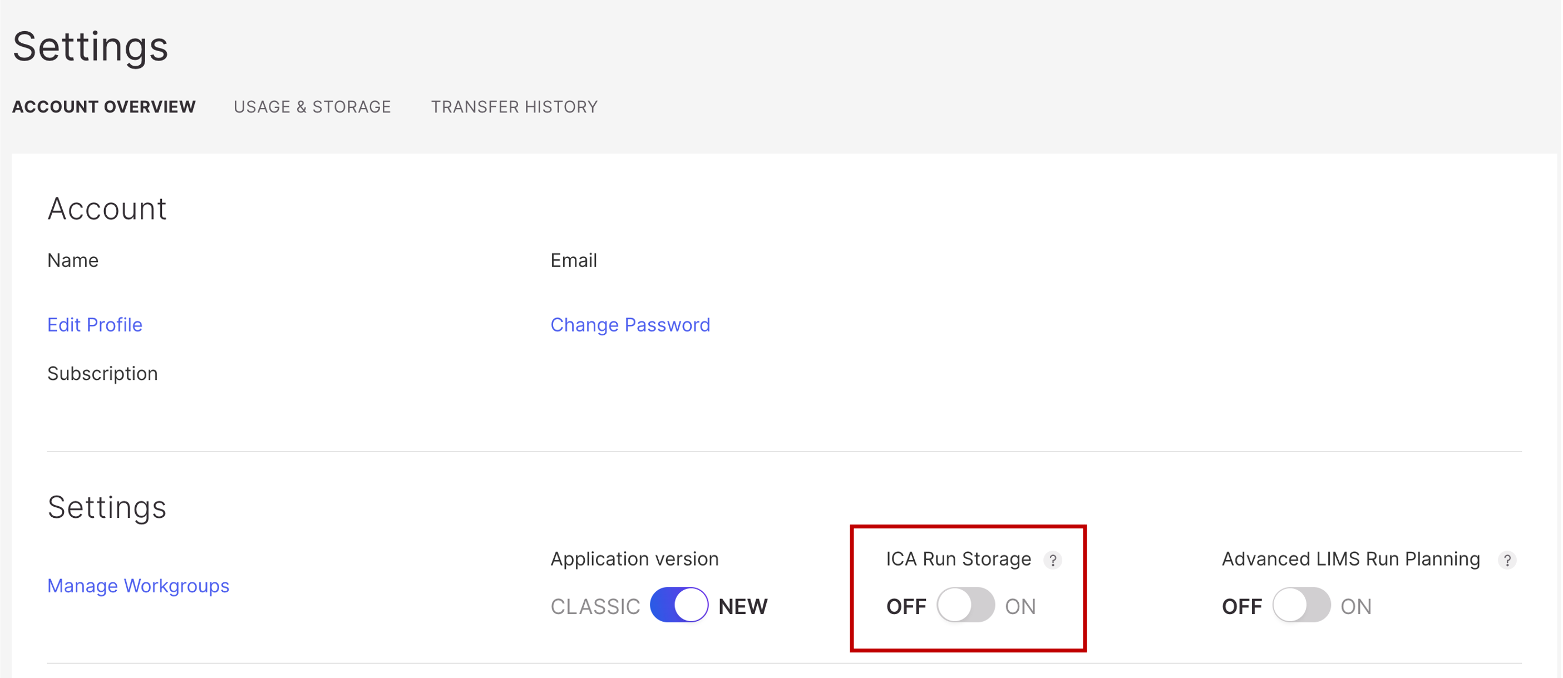Click the OFF label for ICA Run Storage

point(906,606)
